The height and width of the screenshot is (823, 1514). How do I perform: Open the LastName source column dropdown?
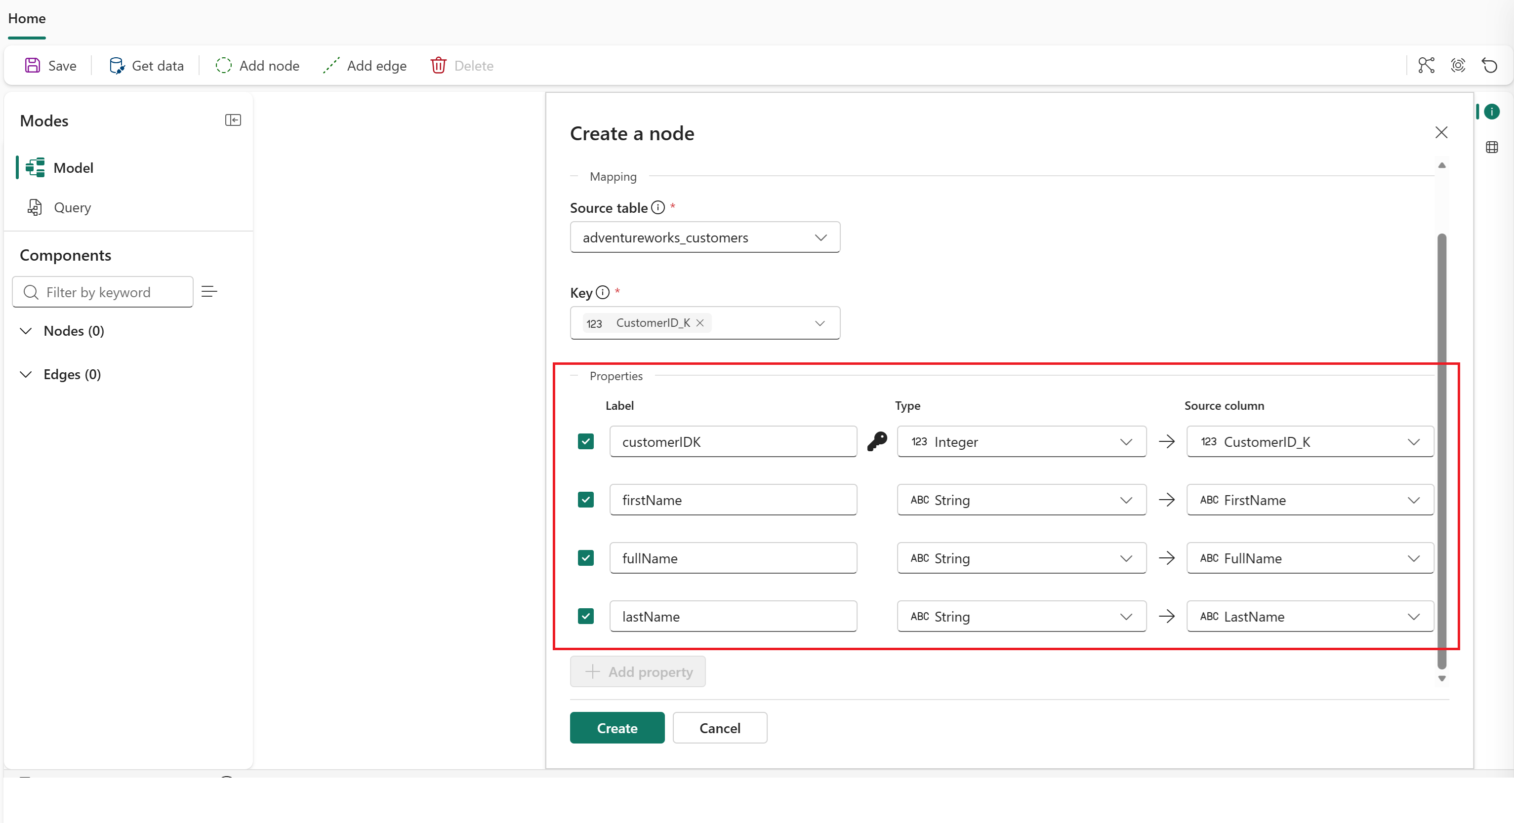coord(1310,616)
